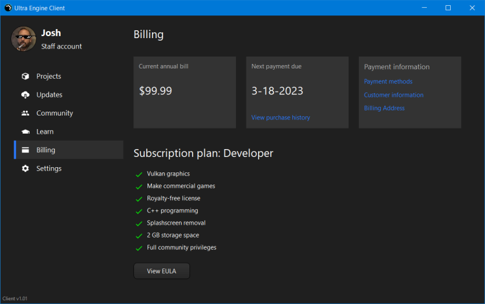Click the Billing Address link

pos(384,108)
